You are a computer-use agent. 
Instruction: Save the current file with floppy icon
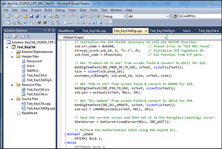pyautogui.click(x=31, y=16)
